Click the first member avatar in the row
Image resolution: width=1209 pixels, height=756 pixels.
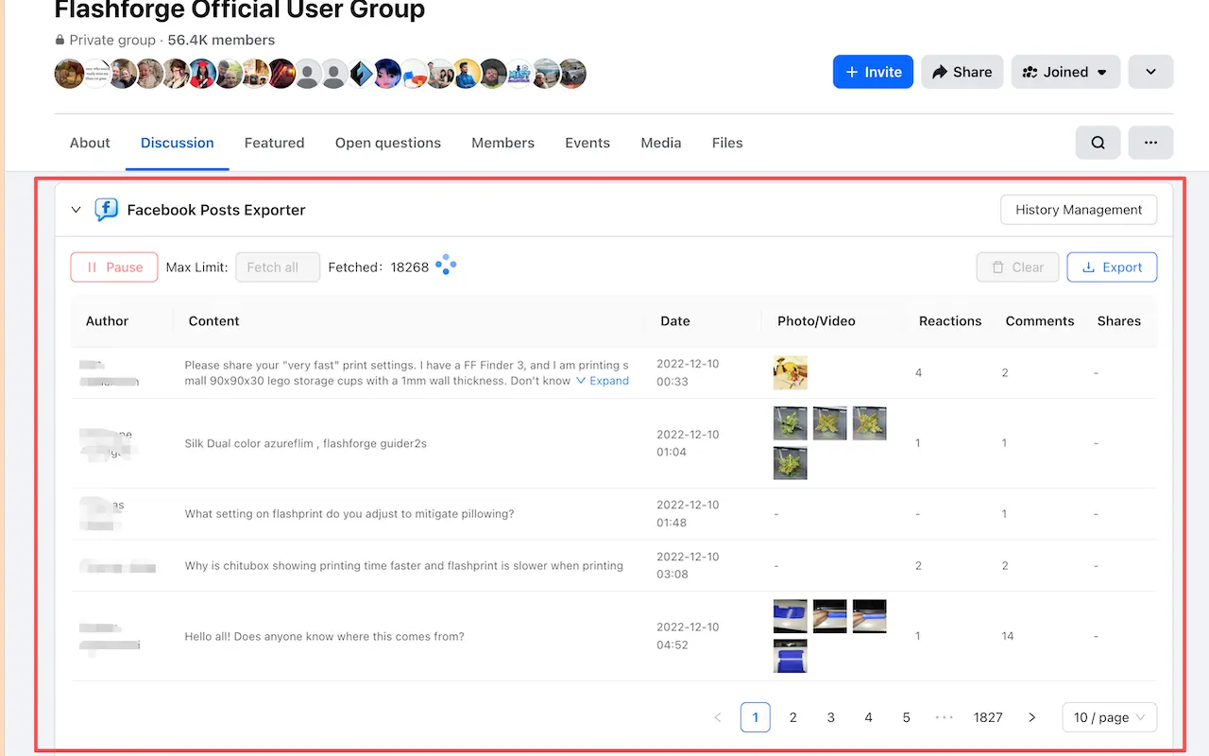70,73
